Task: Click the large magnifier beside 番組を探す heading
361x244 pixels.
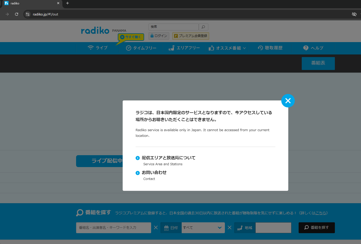Action: pos(80,213)
